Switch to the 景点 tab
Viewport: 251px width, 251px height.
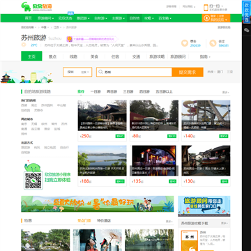[x=52, y=56]
